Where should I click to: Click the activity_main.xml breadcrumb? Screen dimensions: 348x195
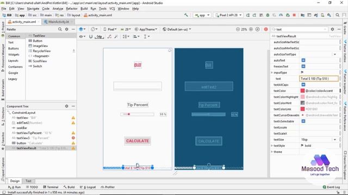(98, 15)
